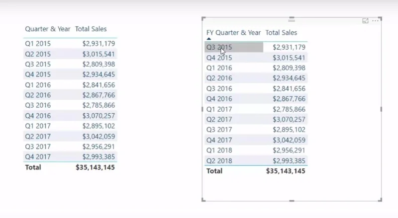Click the Total row in left table
This screenshot has width=398, height=218.
pyautogui.click(x=70, y=167)
